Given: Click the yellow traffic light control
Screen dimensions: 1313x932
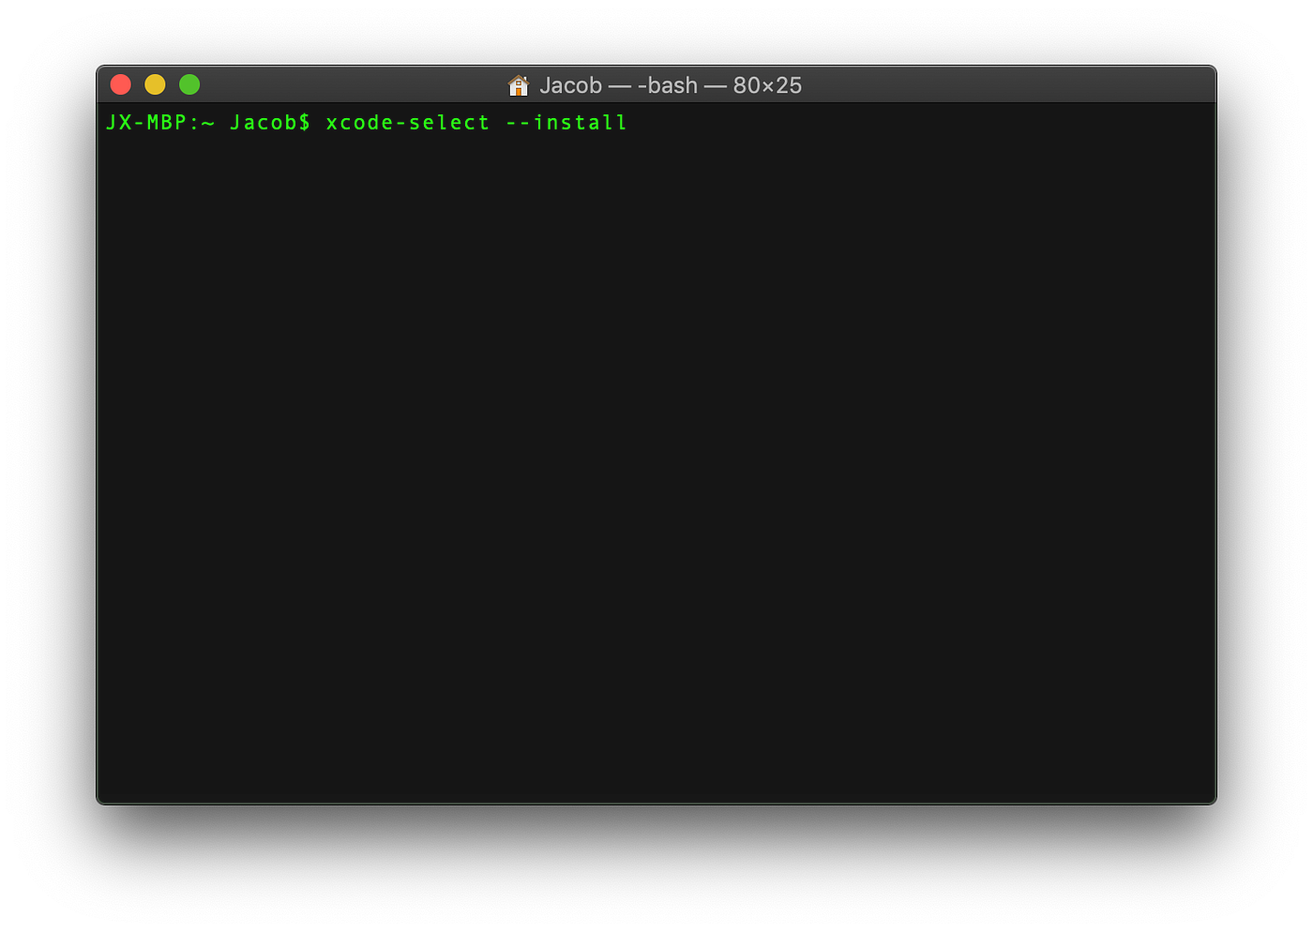Looking at the screenshot, I should (x=155, y=84).
